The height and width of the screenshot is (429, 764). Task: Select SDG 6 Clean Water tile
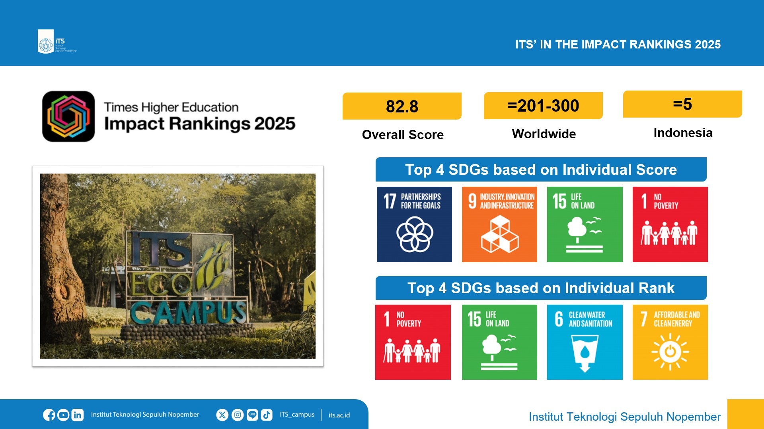pyautogui.click(x=585, y=342)
